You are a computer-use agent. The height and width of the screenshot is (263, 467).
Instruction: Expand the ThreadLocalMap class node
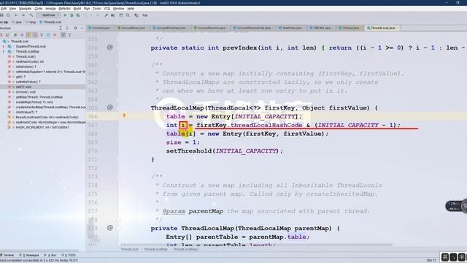pyautogui.click(x=4, y=52)
